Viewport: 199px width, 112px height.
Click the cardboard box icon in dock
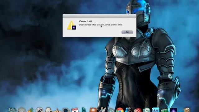187,110
